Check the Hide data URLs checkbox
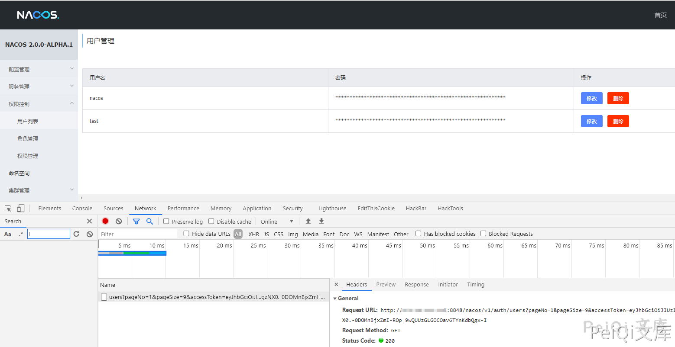Image resolution: width=675 pixels, height=347 pixels. (186, 234)
